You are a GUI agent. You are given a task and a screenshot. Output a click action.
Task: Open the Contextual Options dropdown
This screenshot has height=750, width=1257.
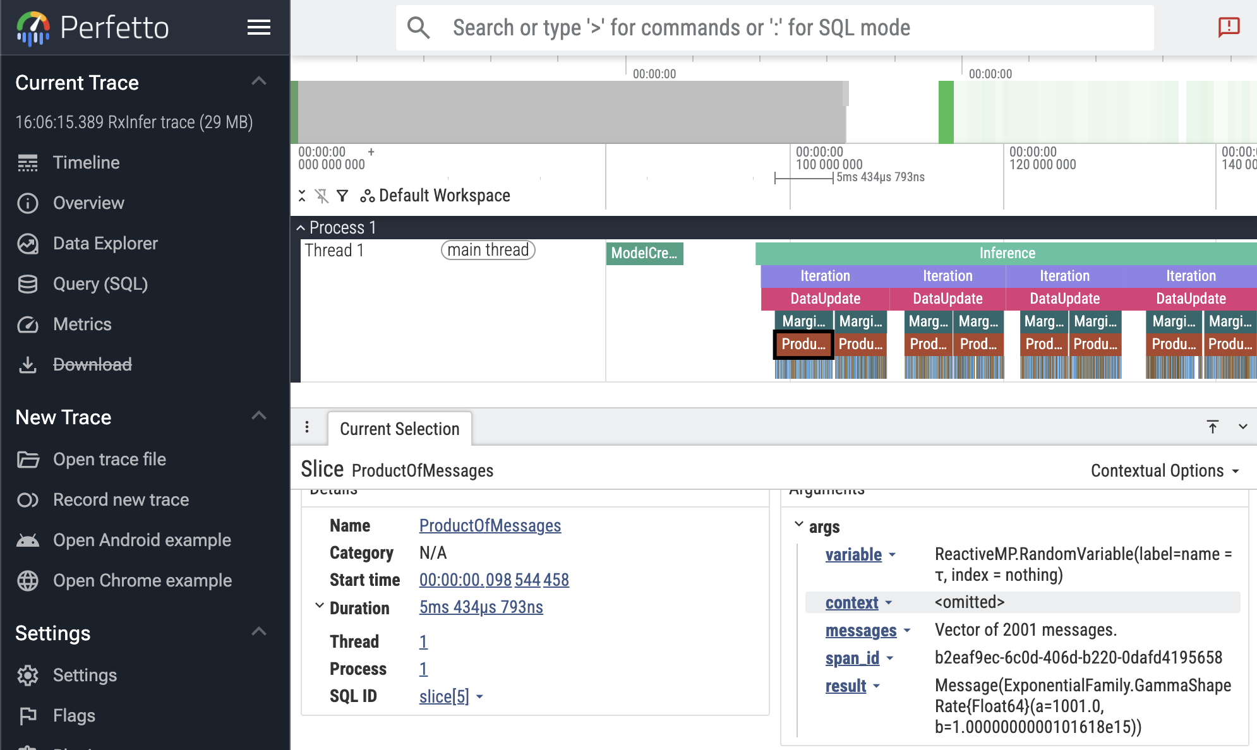click(1165, 471)
